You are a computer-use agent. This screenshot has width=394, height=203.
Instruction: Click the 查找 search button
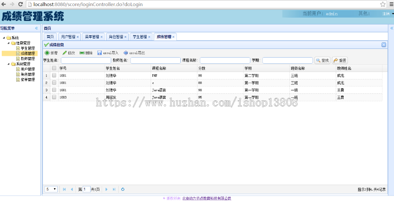pos(322,60)
